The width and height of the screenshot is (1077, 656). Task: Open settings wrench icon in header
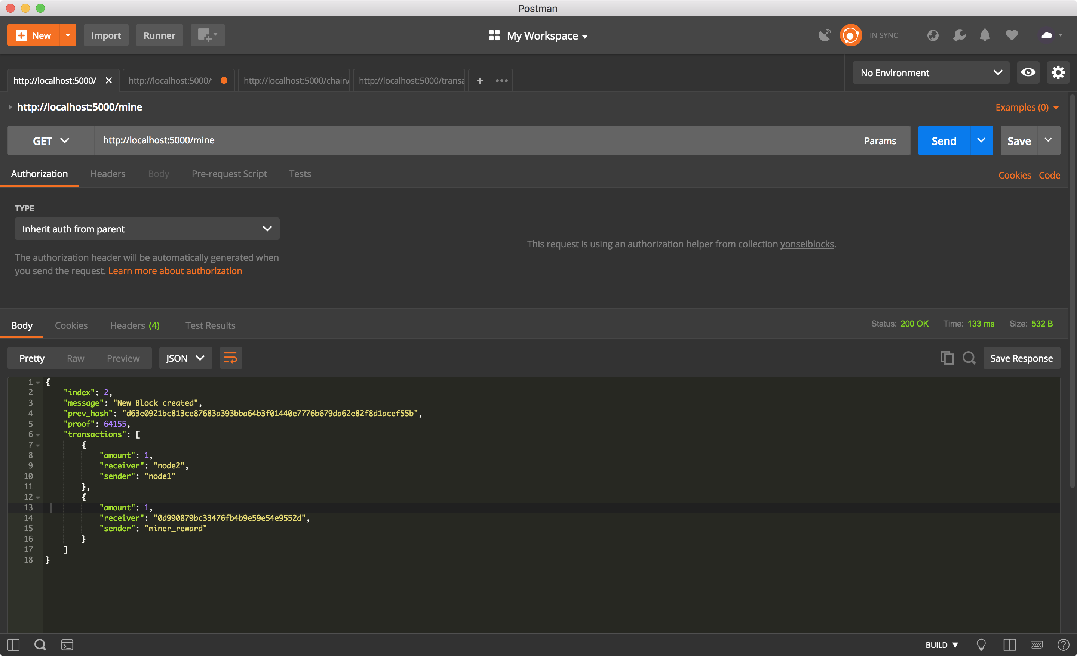[x=959, y=35]
